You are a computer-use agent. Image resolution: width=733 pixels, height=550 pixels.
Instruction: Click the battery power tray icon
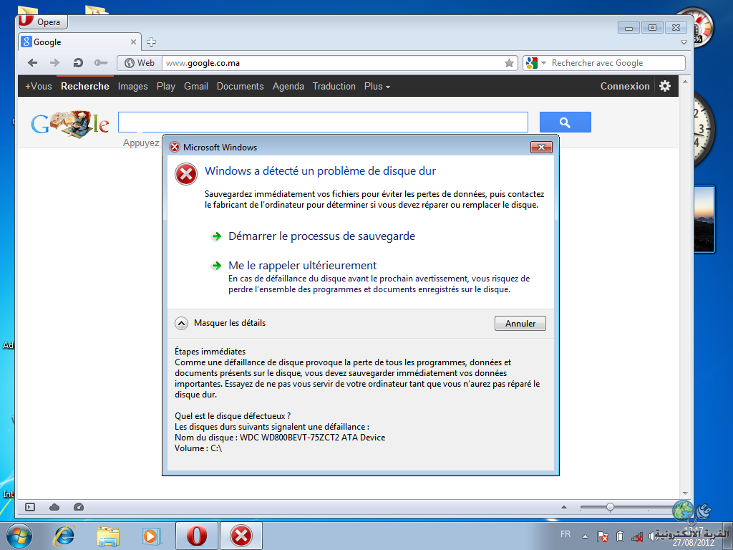[621, 536]
